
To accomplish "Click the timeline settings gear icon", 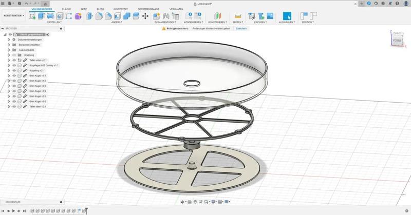I will click(x=407, y=211).
